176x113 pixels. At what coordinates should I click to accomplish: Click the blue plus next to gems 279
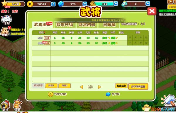[x=85, y=4]
